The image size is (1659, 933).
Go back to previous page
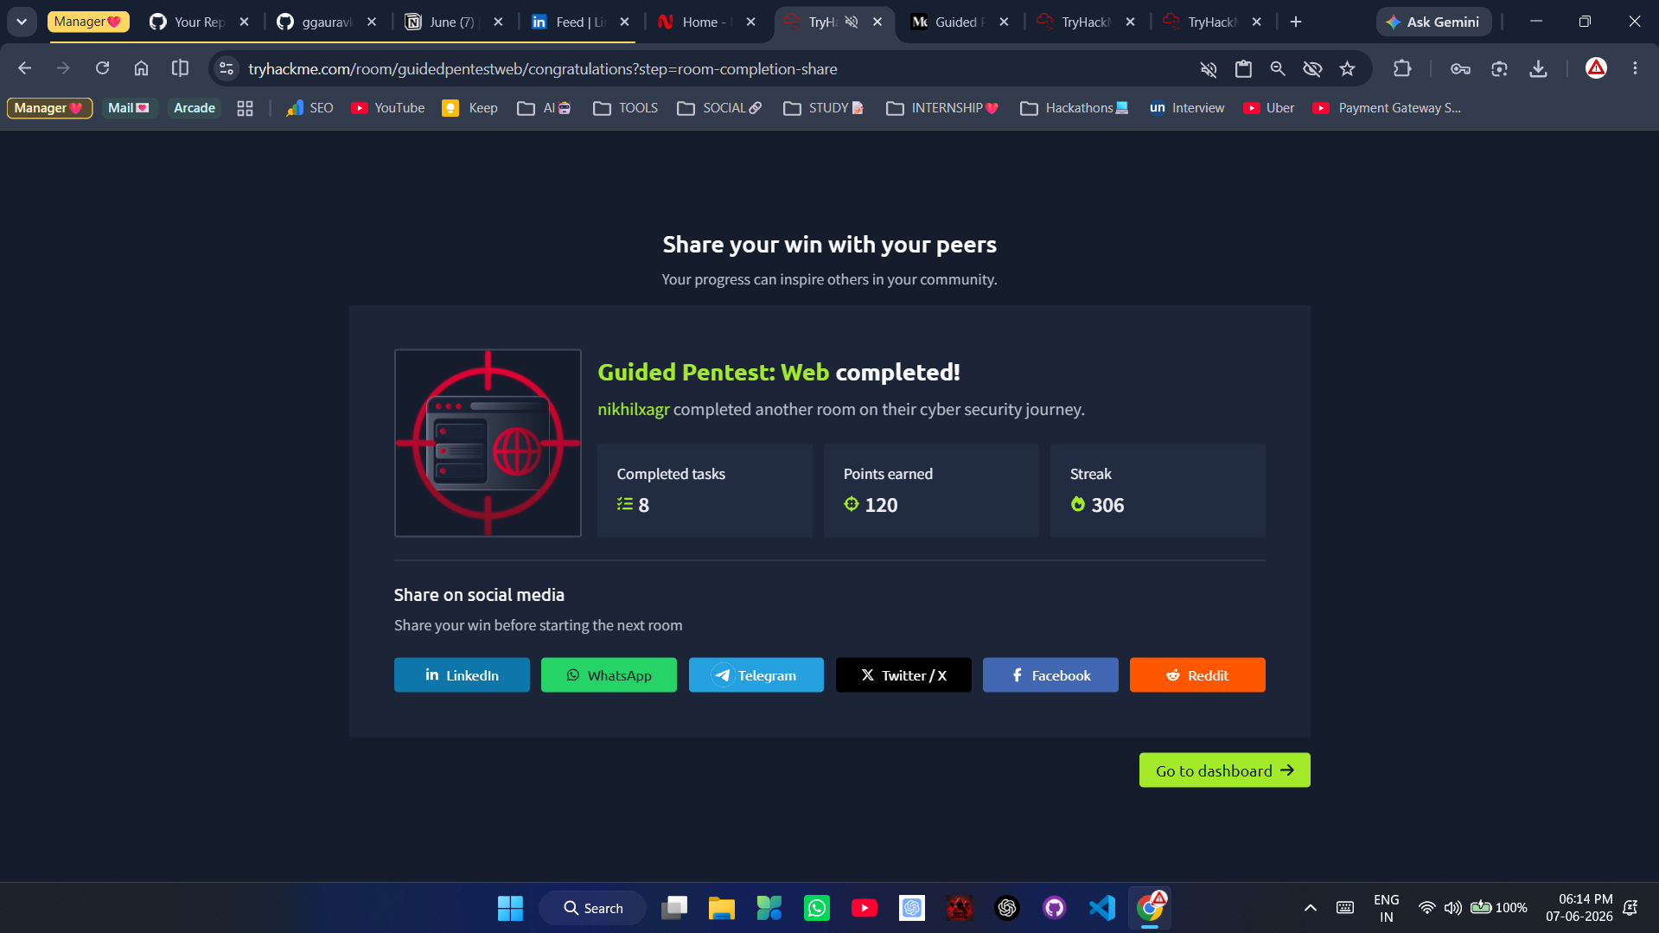(24, 68)
